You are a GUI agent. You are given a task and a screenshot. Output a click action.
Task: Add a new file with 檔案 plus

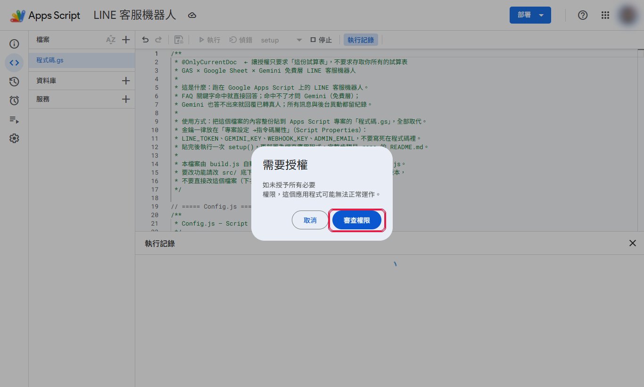[126, 40]
